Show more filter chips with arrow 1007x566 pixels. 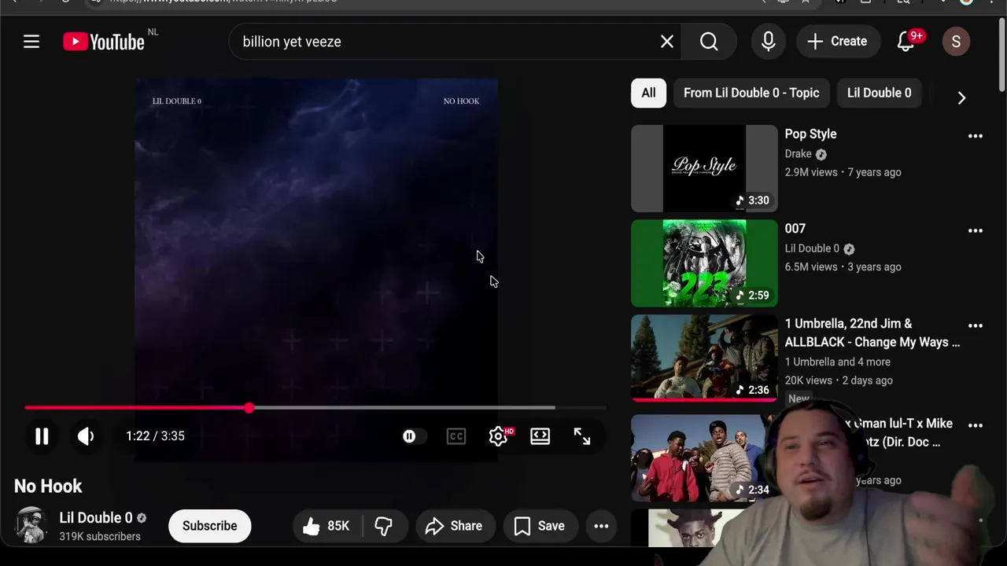pyautogui.click(x=961, y=97)
